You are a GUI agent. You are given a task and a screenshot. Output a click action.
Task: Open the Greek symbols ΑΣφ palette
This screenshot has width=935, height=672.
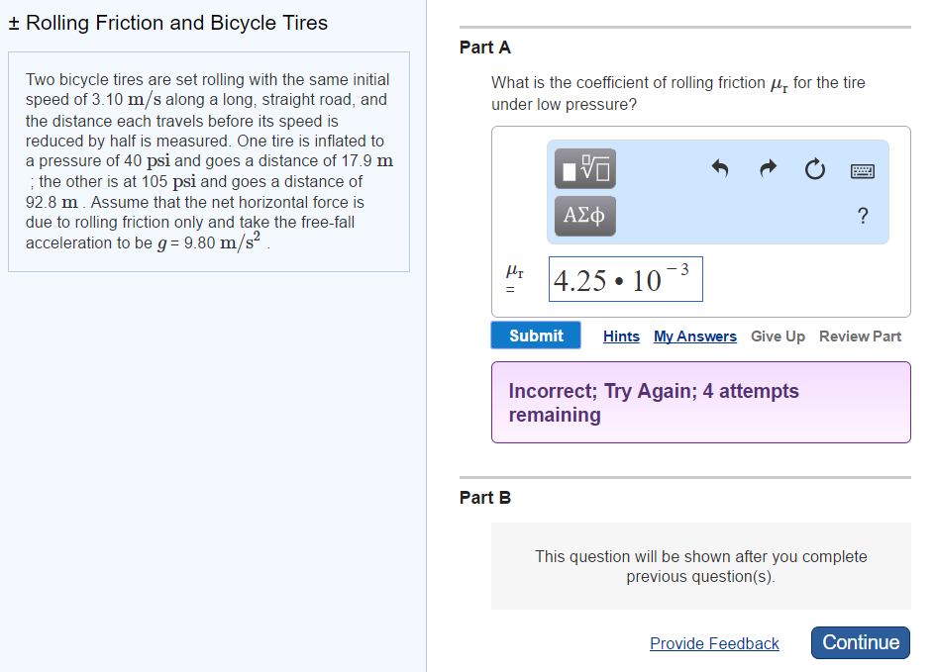583,215
